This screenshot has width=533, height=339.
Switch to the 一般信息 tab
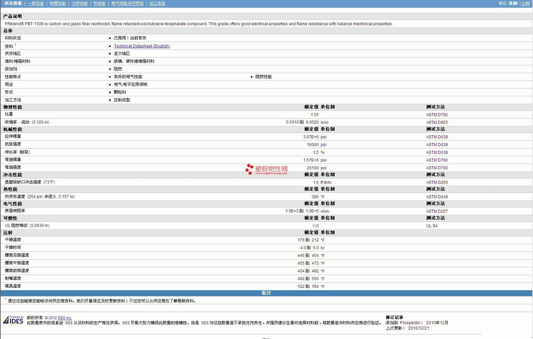(x=36, y=3)
